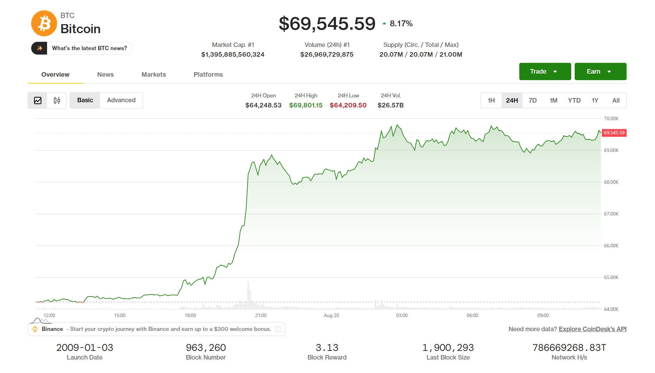Select the All time range option

616,101
